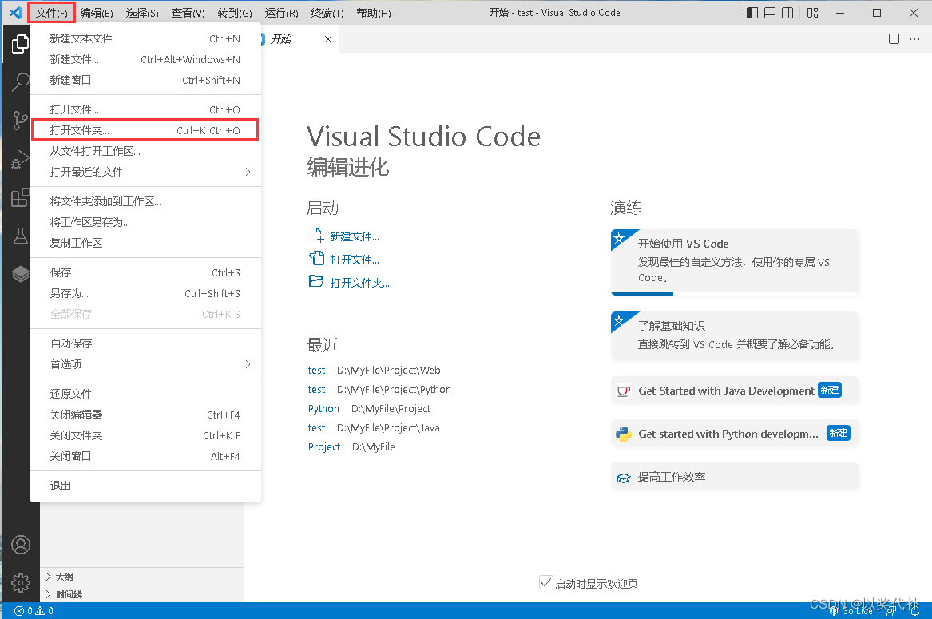The width and height of the screenshot is (932, 619).
Task: Open recent Project in D:\MyFile
Action: coord(324,447)
